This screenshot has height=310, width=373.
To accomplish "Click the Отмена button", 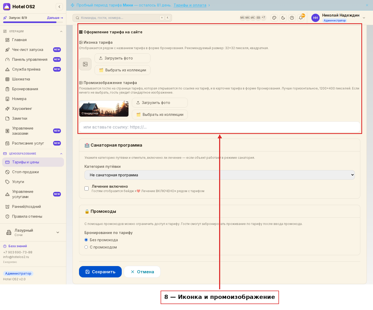I will point(142,272).
